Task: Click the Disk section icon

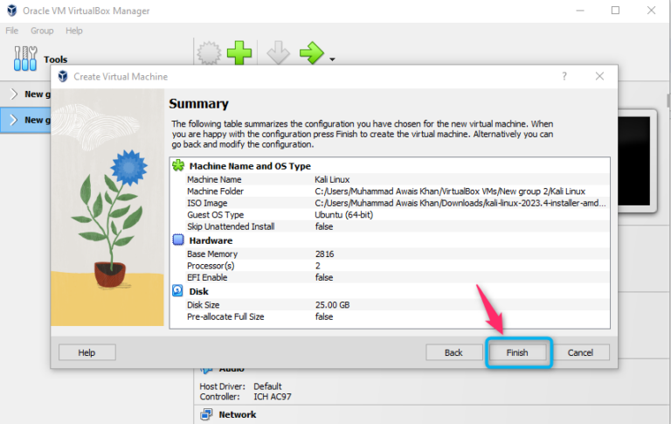Action: (178, 291)
